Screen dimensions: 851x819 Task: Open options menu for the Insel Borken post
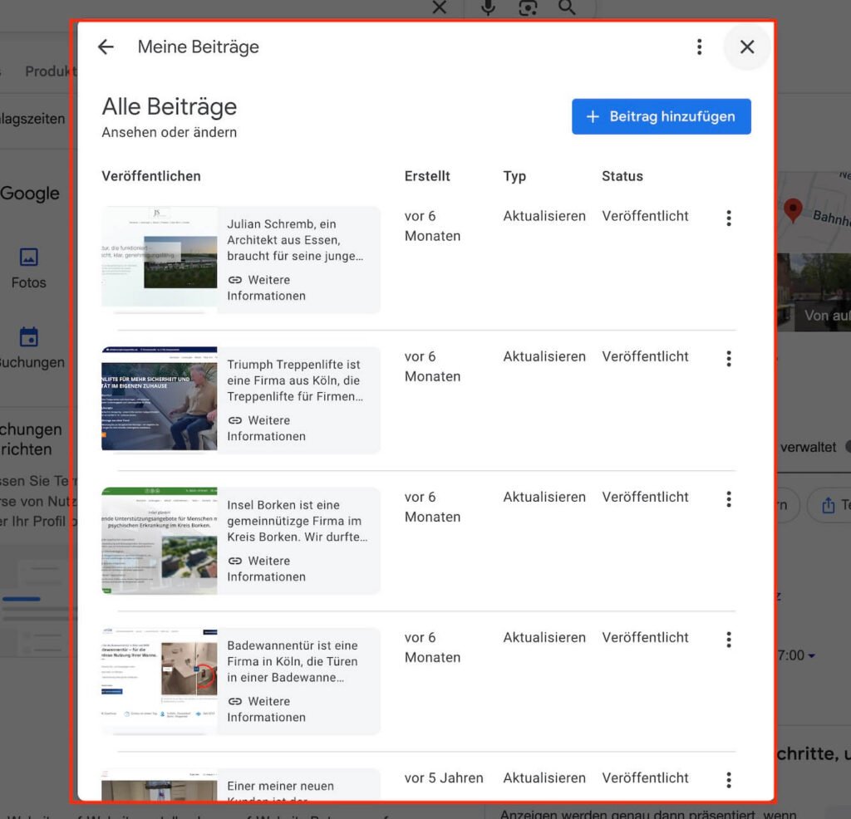click(729, 499)
